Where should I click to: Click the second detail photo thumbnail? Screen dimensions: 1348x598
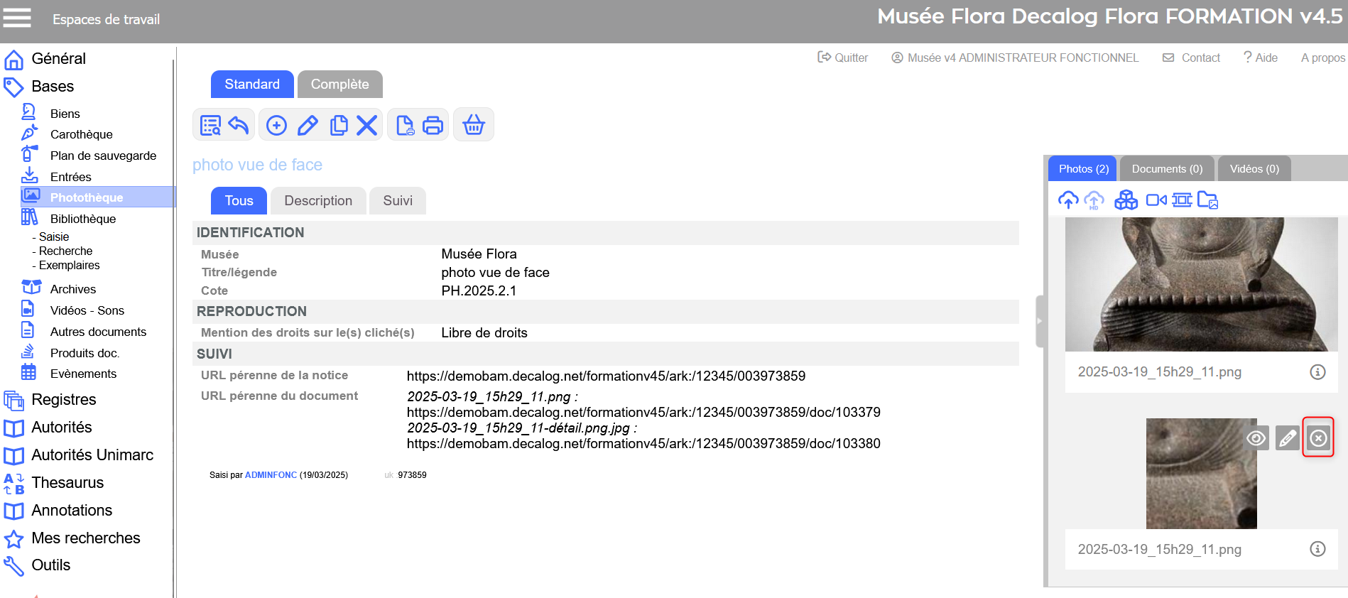[x=1201, y=474]
